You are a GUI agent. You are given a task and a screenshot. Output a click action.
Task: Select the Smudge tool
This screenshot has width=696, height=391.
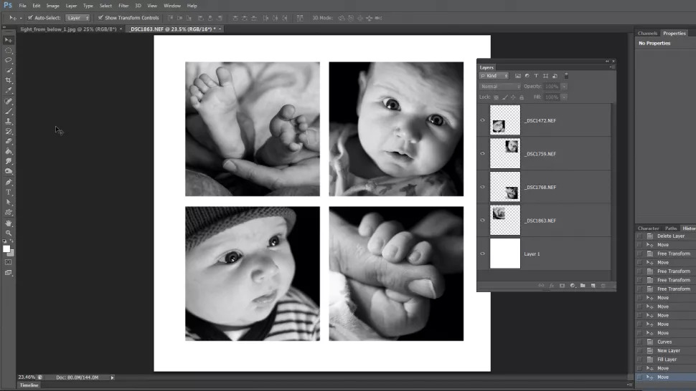click(9, 161)
